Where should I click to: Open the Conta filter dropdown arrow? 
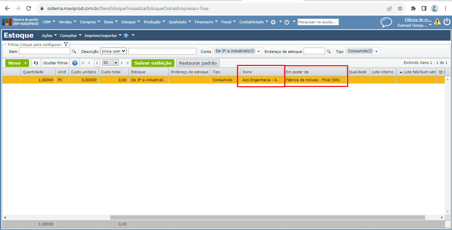coord(259,51)
